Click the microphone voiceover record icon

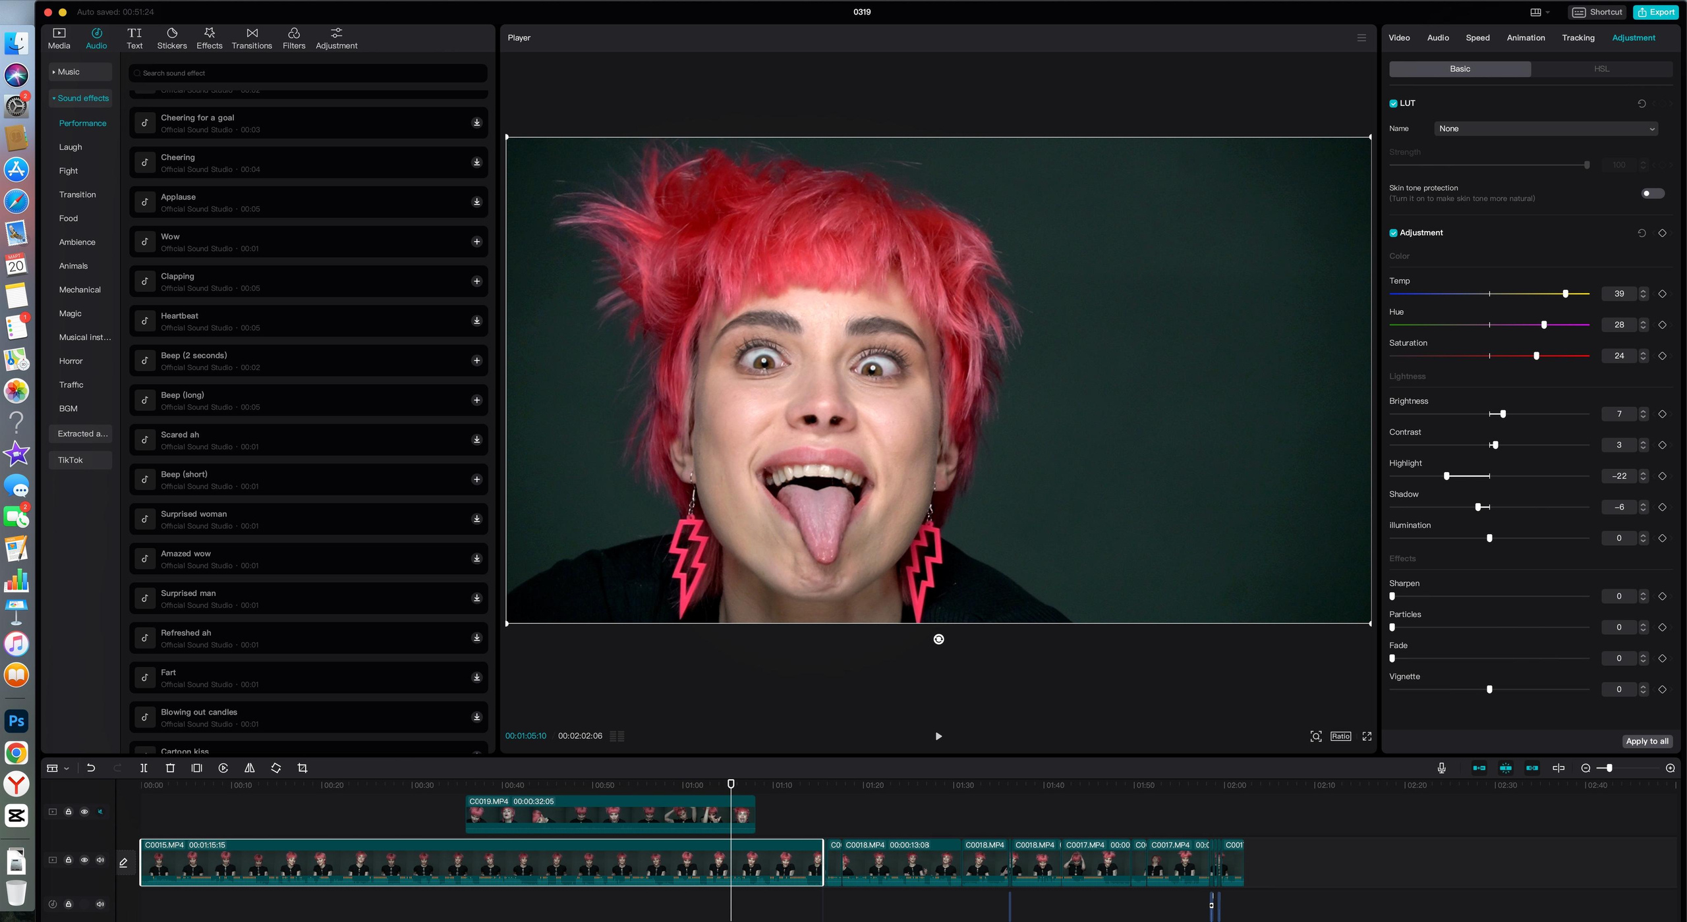pyautogui.click(x=1441, y=768)
